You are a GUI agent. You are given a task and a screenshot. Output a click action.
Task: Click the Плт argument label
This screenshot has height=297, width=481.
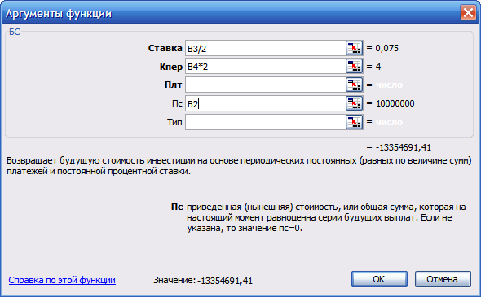(174, 85)
